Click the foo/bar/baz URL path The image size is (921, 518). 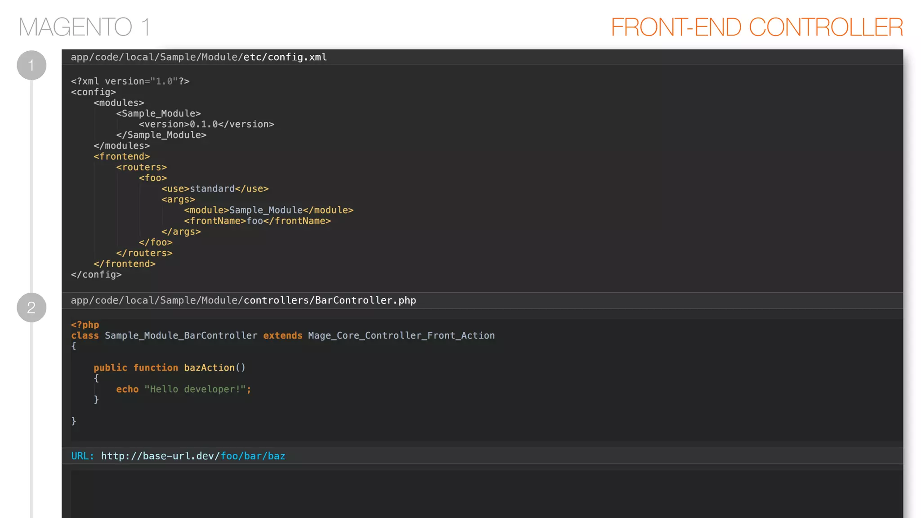coord(253,456)
